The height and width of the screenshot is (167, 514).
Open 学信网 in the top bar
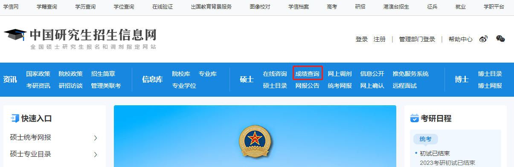[x=11, y=7]
